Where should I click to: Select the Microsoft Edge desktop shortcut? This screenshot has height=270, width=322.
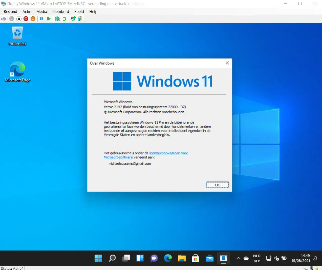(17, 72)
